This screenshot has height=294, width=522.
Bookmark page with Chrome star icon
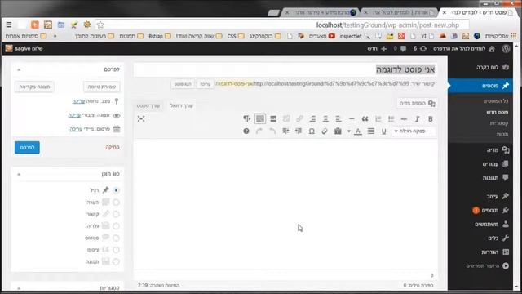[100, 24]
